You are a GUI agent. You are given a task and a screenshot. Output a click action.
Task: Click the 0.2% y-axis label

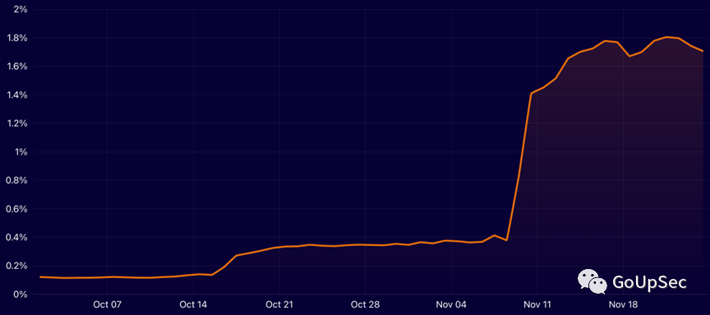16,266
